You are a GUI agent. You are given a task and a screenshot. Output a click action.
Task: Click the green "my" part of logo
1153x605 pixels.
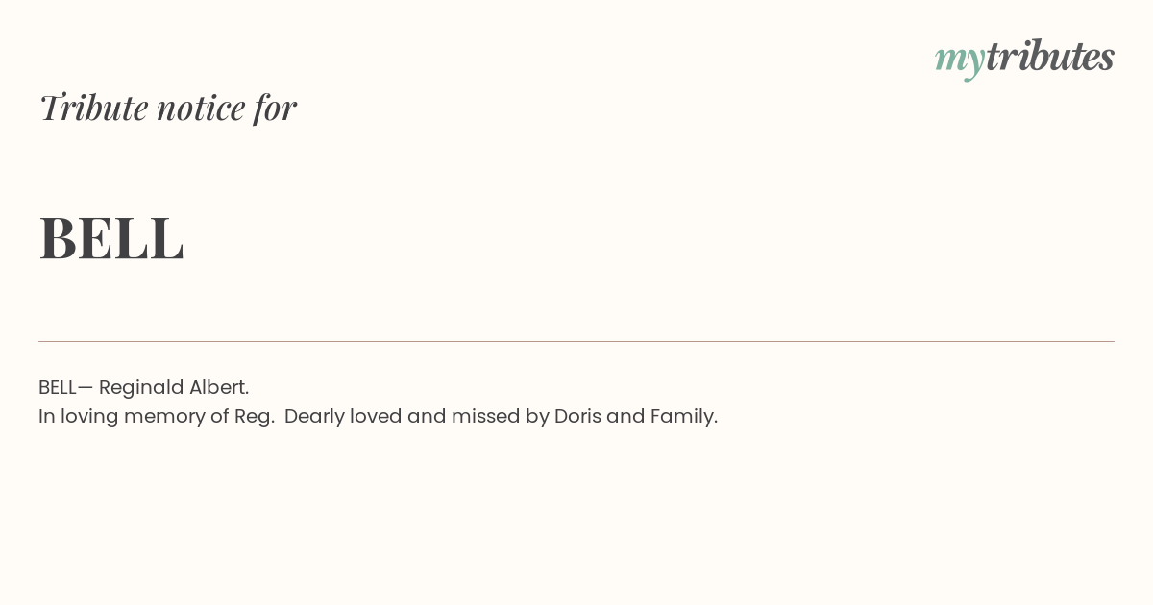pos(959,61)
